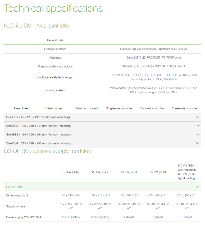Image resolution: width=205 pixels, height=225 pixels.
Task: Expand the Size BG4 assemblies row
Action: coord(102,143)
